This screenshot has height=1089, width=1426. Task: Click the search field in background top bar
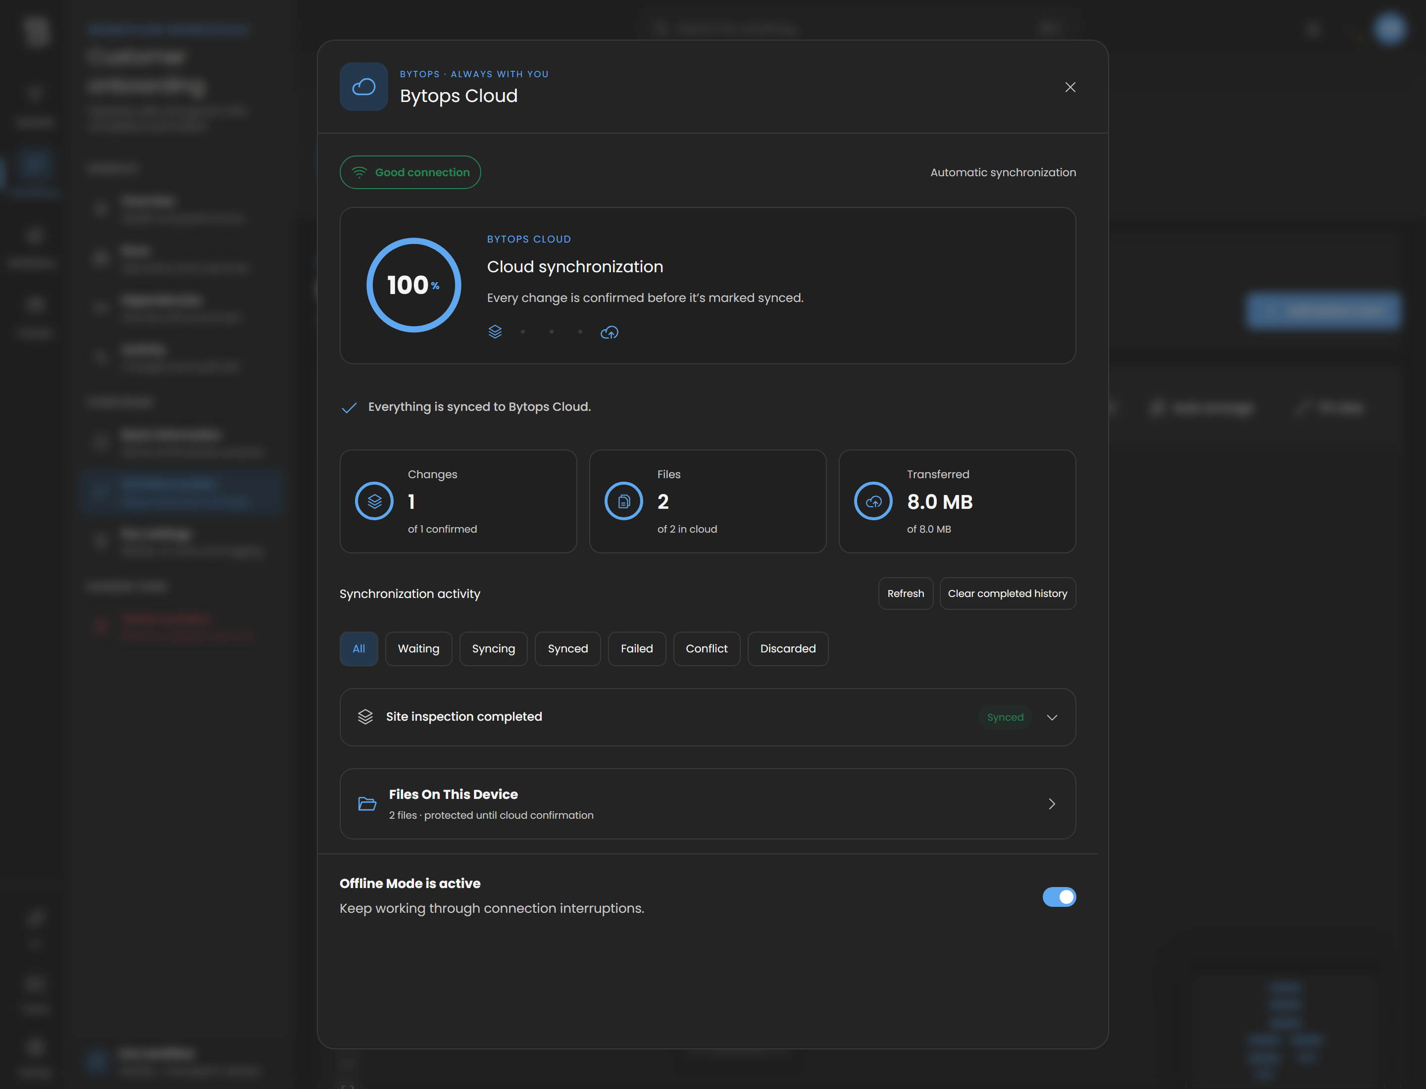click(860, 28)
